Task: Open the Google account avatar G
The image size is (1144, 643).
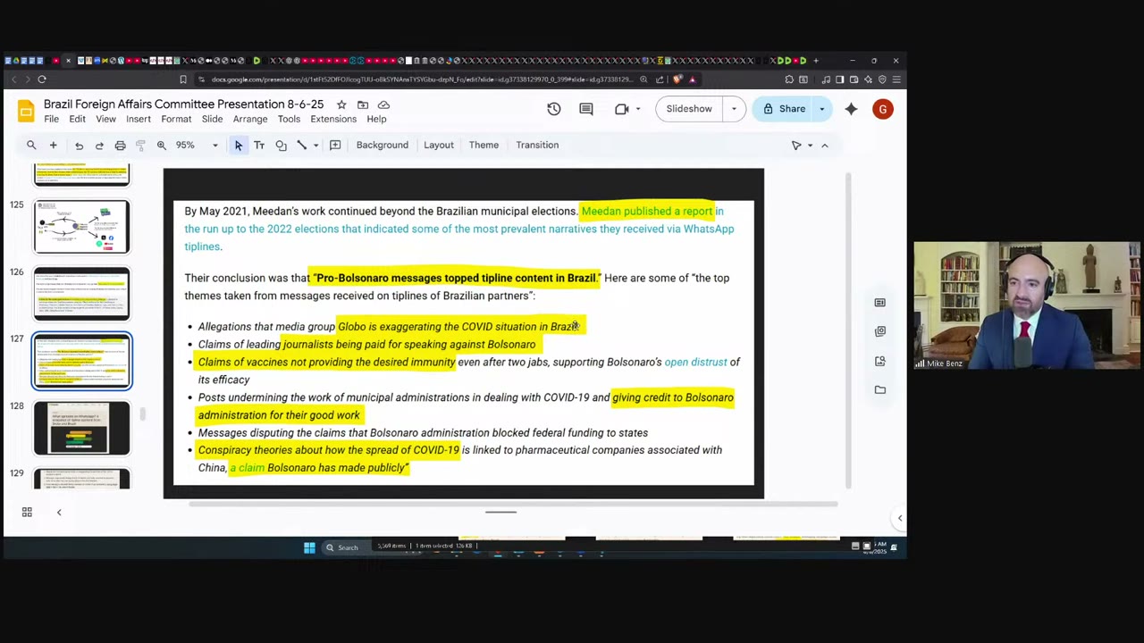Action: [x=882, y=109]
